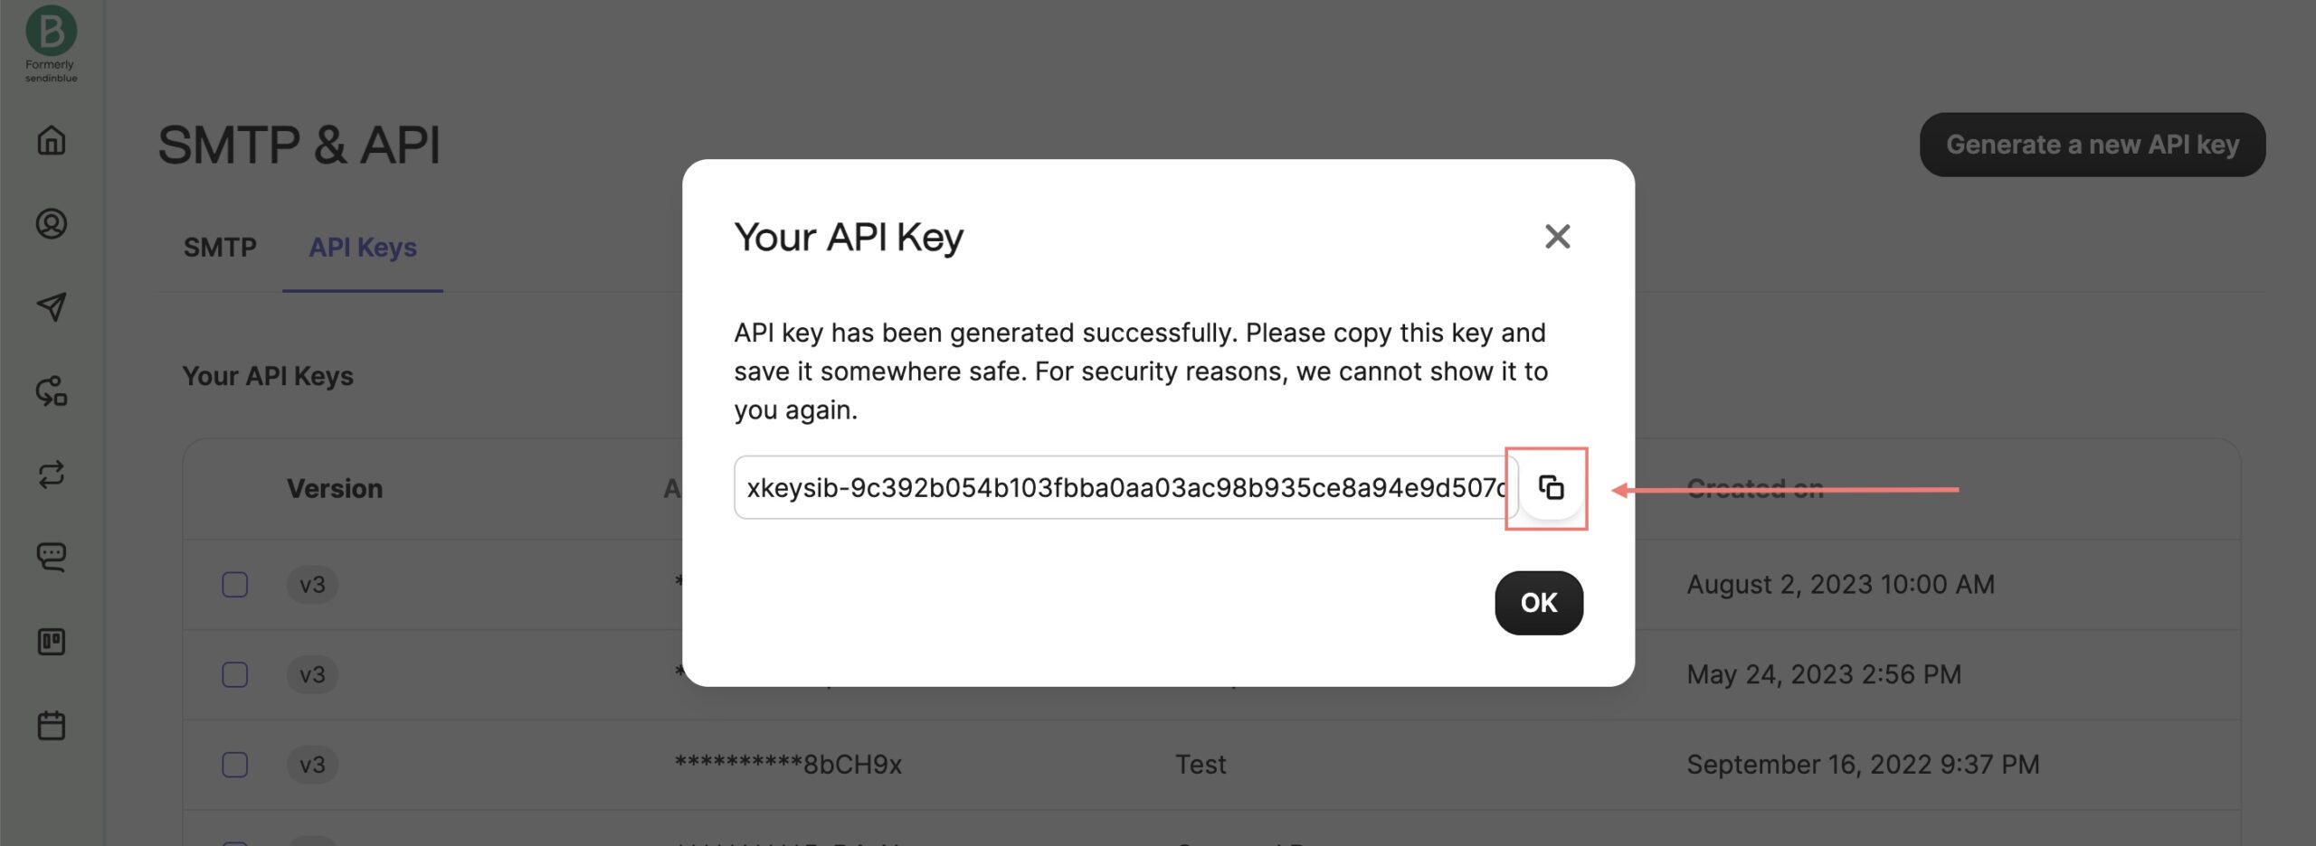Copy the API key to clipboard

point(1551,488)
